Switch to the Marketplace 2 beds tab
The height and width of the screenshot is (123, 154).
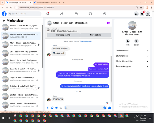click(47, 2)
